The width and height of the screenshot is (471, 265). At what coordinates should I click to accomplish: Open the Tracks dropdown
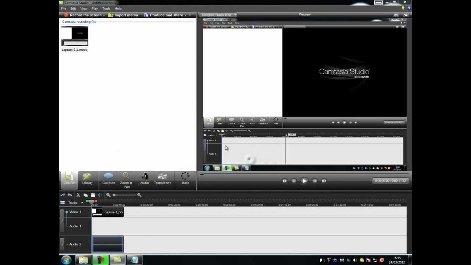coord(75,203)
